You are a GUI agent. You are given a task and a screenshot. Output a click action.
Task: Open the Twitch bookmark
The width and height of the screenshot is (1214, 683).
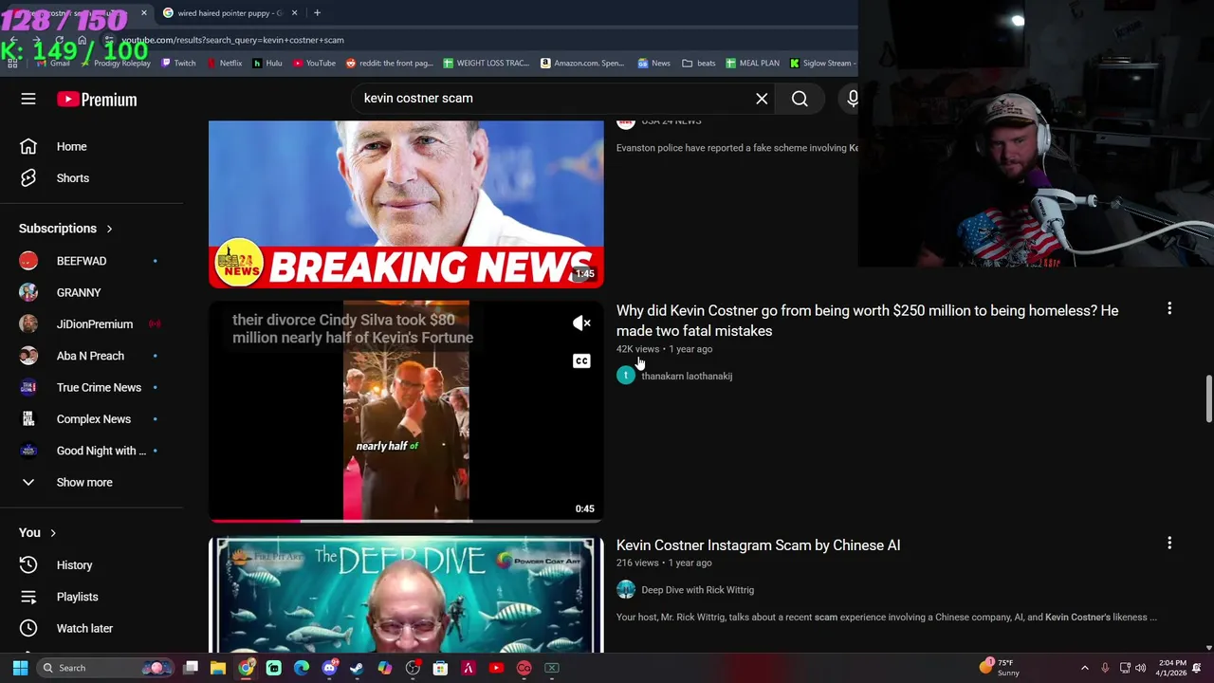[x=178, y=64]
